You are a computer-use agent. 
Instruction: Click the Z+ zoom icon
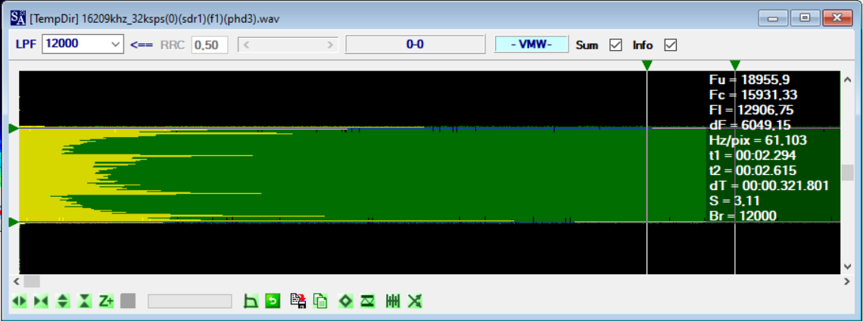[x=106, y=301]
